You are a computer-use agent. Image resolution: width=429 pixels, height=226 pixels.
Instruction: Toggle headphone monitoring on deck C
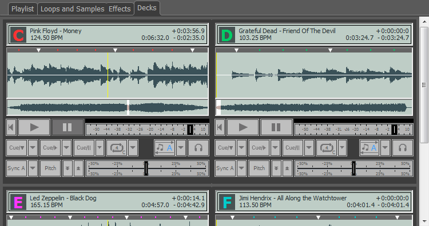198,148
